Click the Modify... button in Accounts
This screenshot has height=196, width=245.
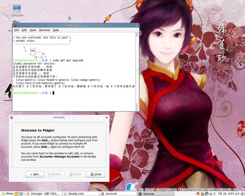click(56, 174)
